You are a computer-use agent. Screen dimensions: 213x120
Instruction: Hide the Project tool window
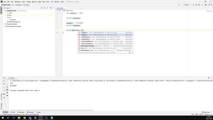pyautogui.click(x=54, y=8)
